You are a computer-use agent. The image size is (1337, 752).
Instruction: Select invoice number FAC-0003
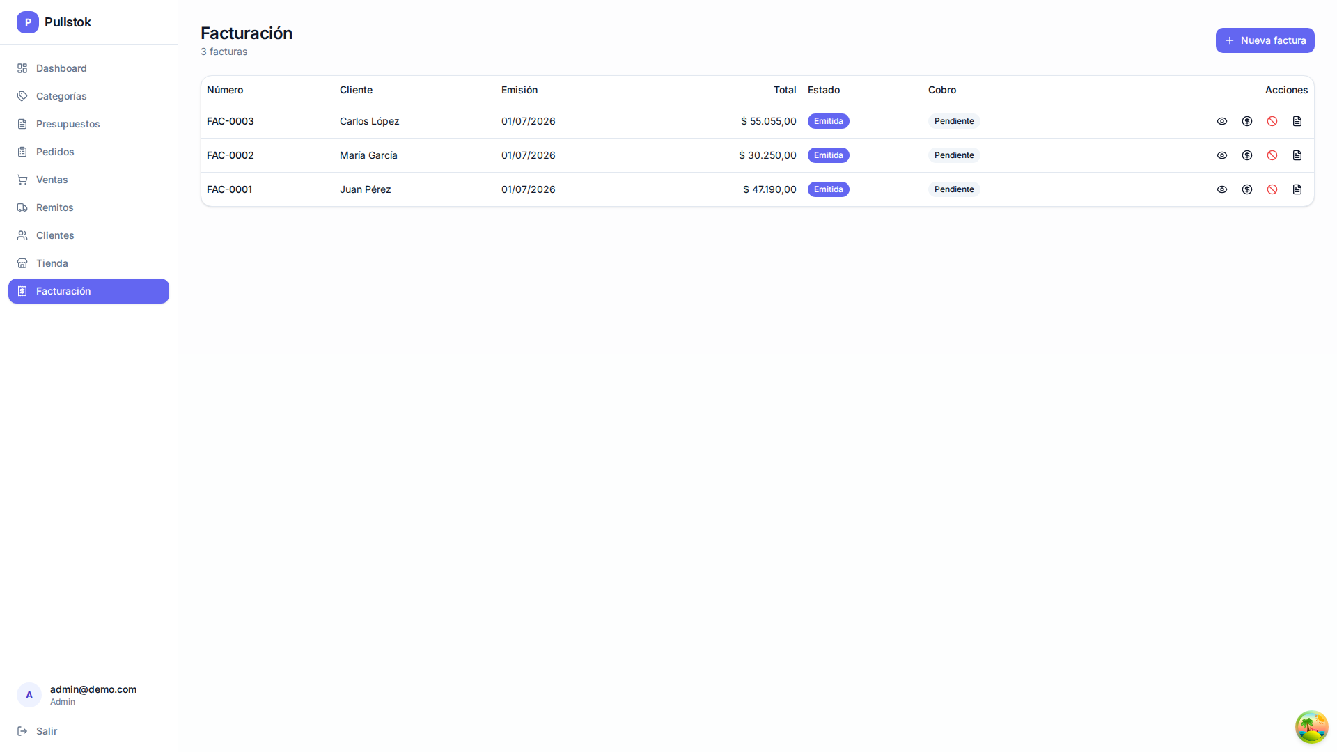230,121
